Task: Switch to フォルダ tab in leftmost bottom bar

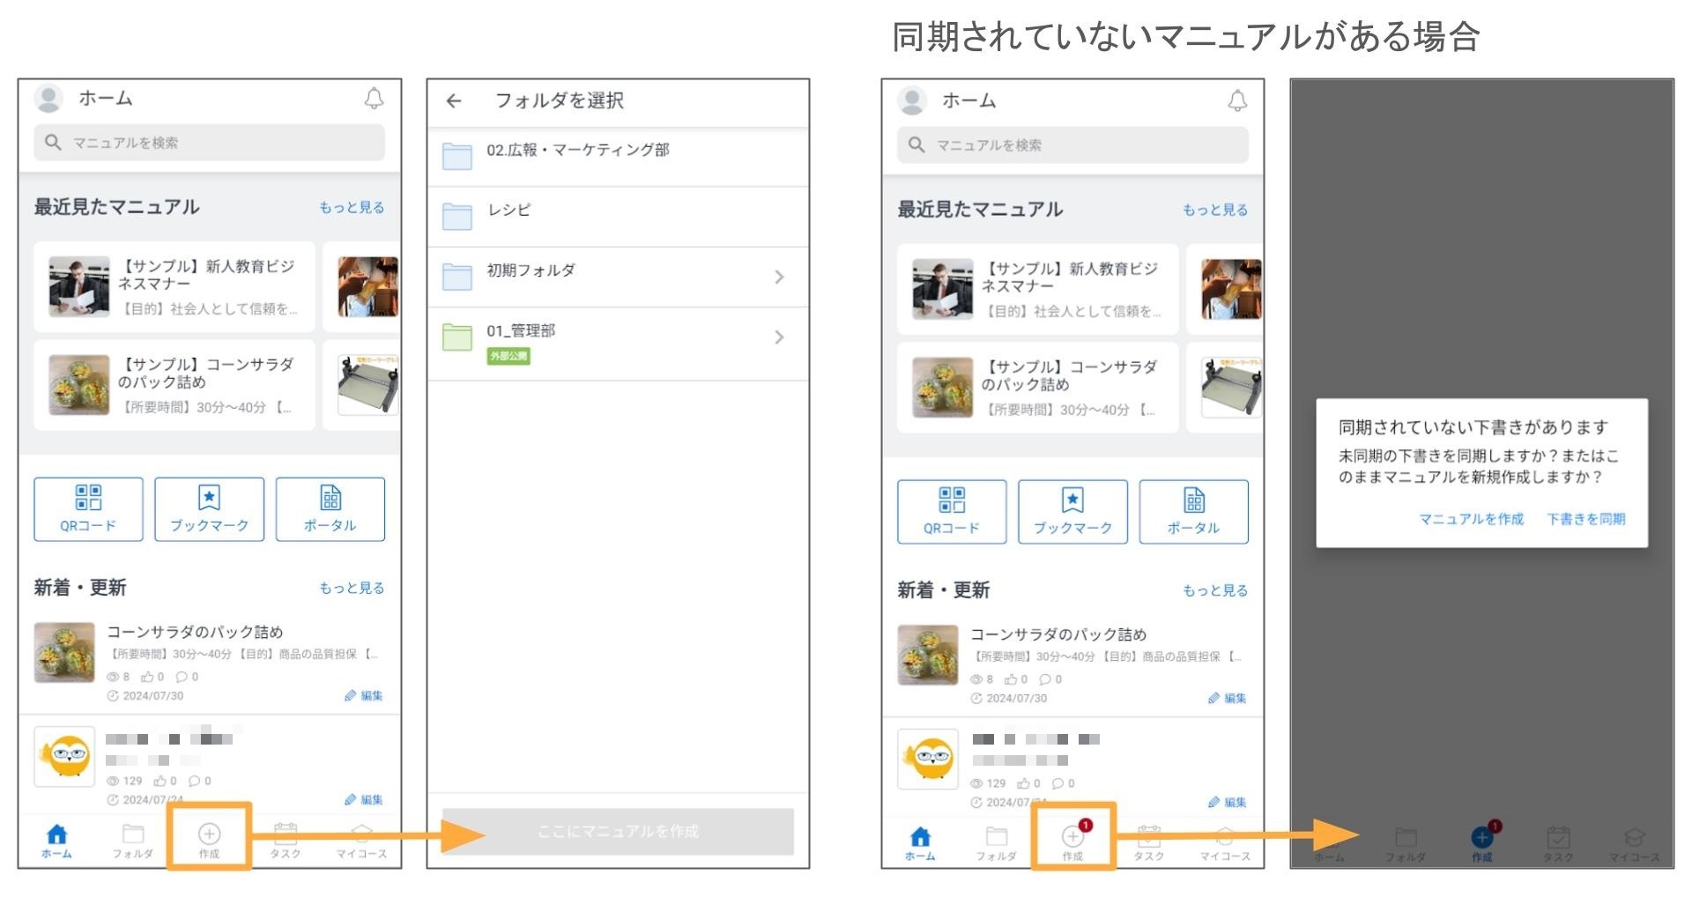Action: [133, 840]
